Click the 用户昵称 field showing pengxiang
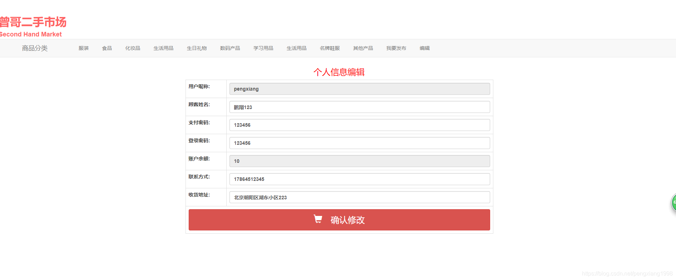Image resolution: width=676 pixels, height=280 pixels. (x=360, y=89)
